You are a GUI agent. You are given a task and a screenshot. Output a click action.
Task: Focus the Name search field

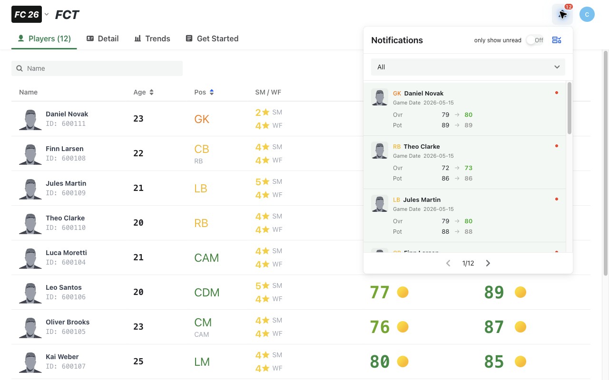click(x=97, y=68)
